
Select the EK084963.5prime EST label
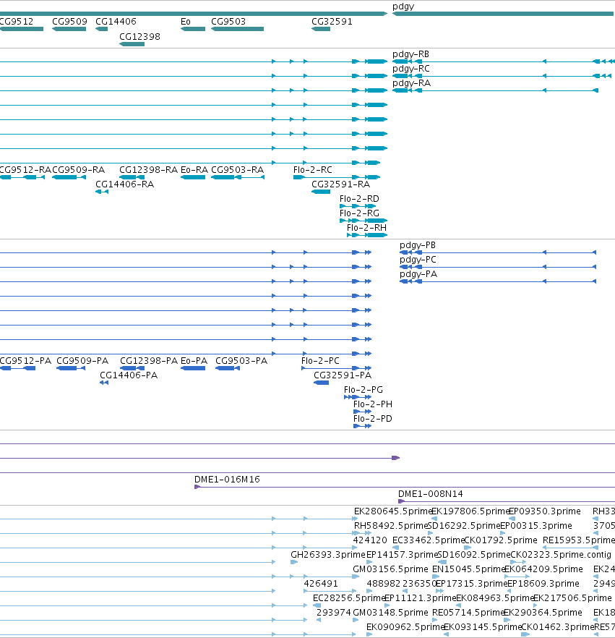click(495, 598)
